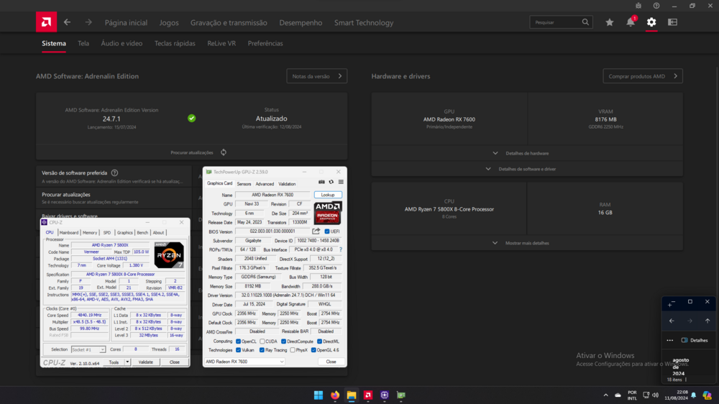Screen dimensions: 719x404
Task: Open the notifications bell in AMD Software
Action: coord(630,22)
